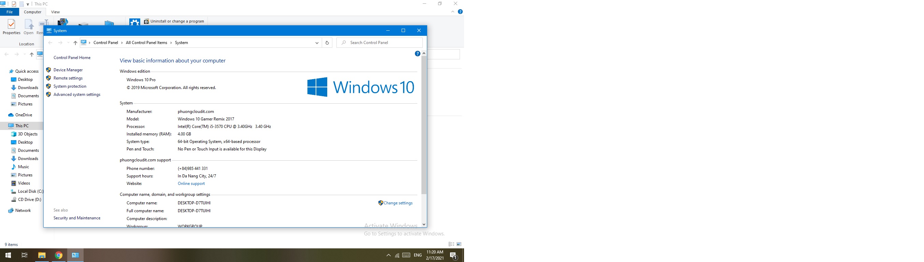Open the Task View taskbar icon
This screenshot has height=262, width=924.
point(24,255)
